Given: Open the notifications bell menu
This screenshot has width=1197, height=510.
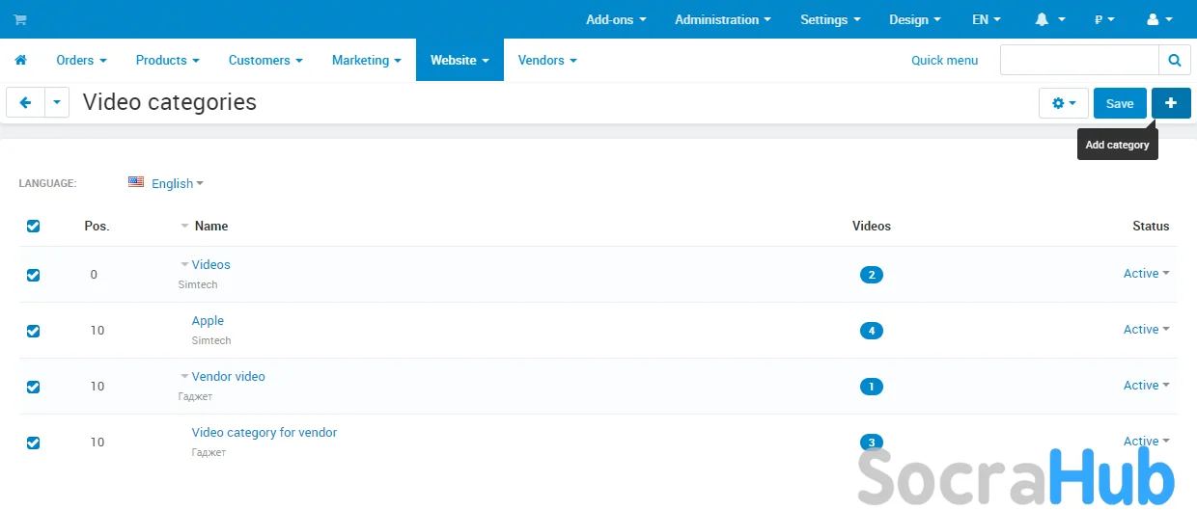Looking at the screenshot, I should click(x=1049, y=19).
